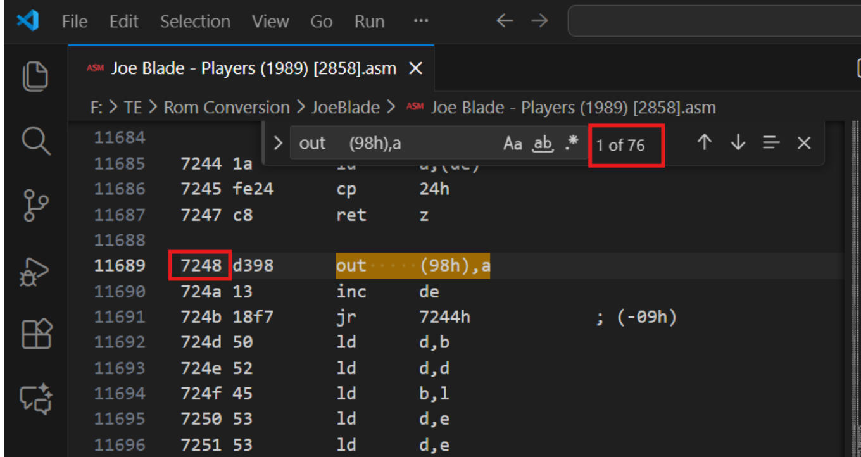The image size is (861, 457).
Task: Toggle Use Regular Expression in find widget
Action: (572, 142)
